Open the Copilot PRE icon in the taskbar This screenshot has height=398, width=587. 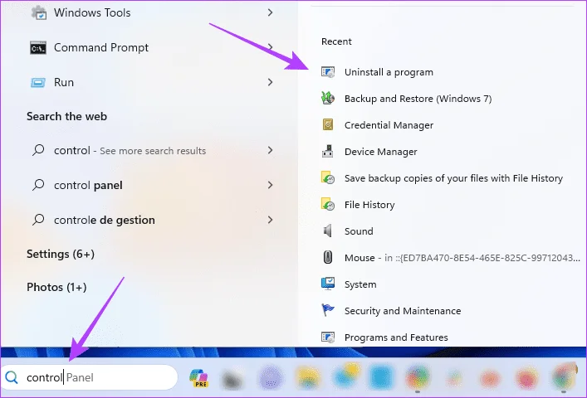pos(198,377)
